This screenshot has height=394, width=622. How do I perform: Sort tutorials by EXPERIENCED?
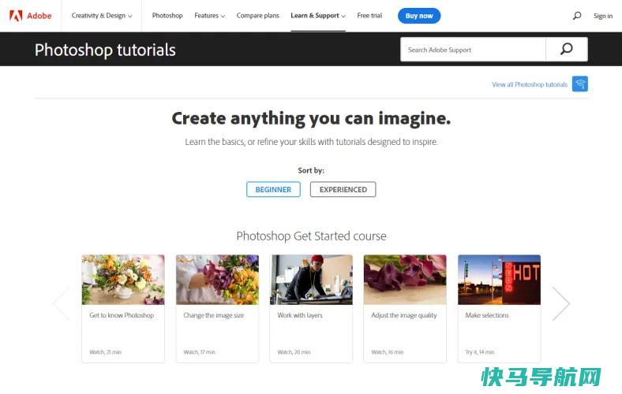343,189
